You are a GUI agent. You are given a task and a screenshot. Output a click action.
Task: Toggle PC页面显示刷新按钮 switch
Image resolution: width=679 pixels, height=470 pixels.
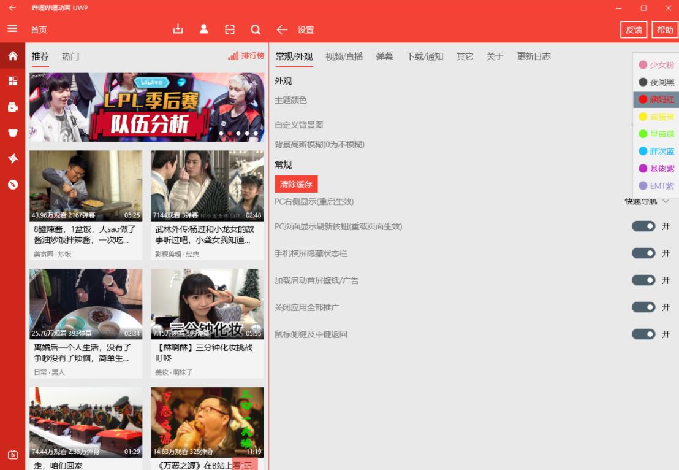643,226
